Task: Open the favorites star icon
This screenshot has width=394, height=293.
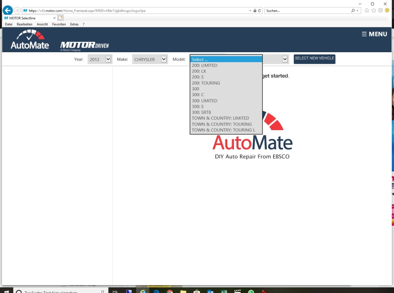Action: point(374,10)
